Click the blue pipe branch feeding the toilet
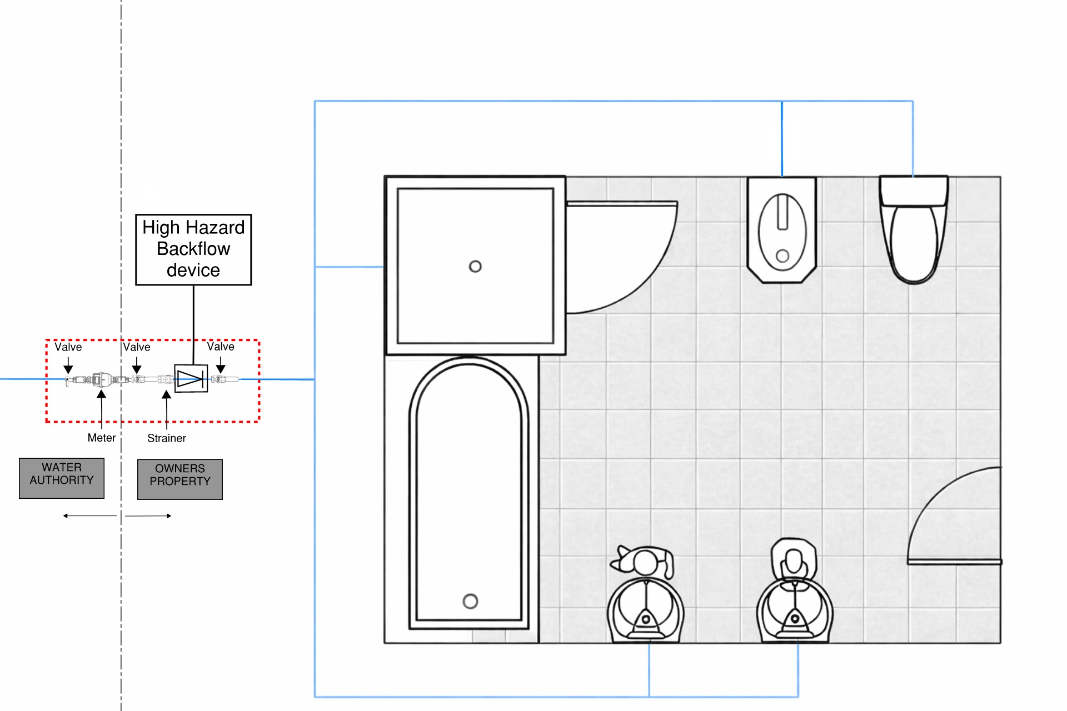1067x711 pixels. point(913,139)
